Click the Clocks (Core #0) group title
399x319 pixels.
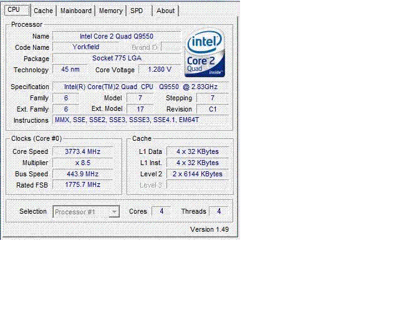pyautogui.click(x=36, y=139)
